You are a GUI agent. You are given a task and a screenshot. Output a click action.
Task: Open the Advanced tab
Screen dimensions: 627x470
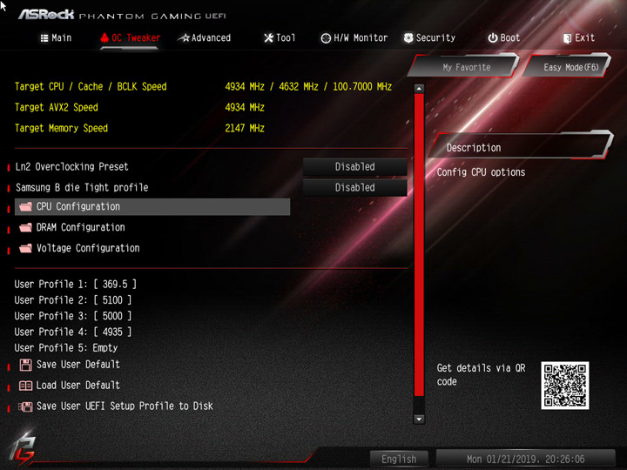coord(205,38)
